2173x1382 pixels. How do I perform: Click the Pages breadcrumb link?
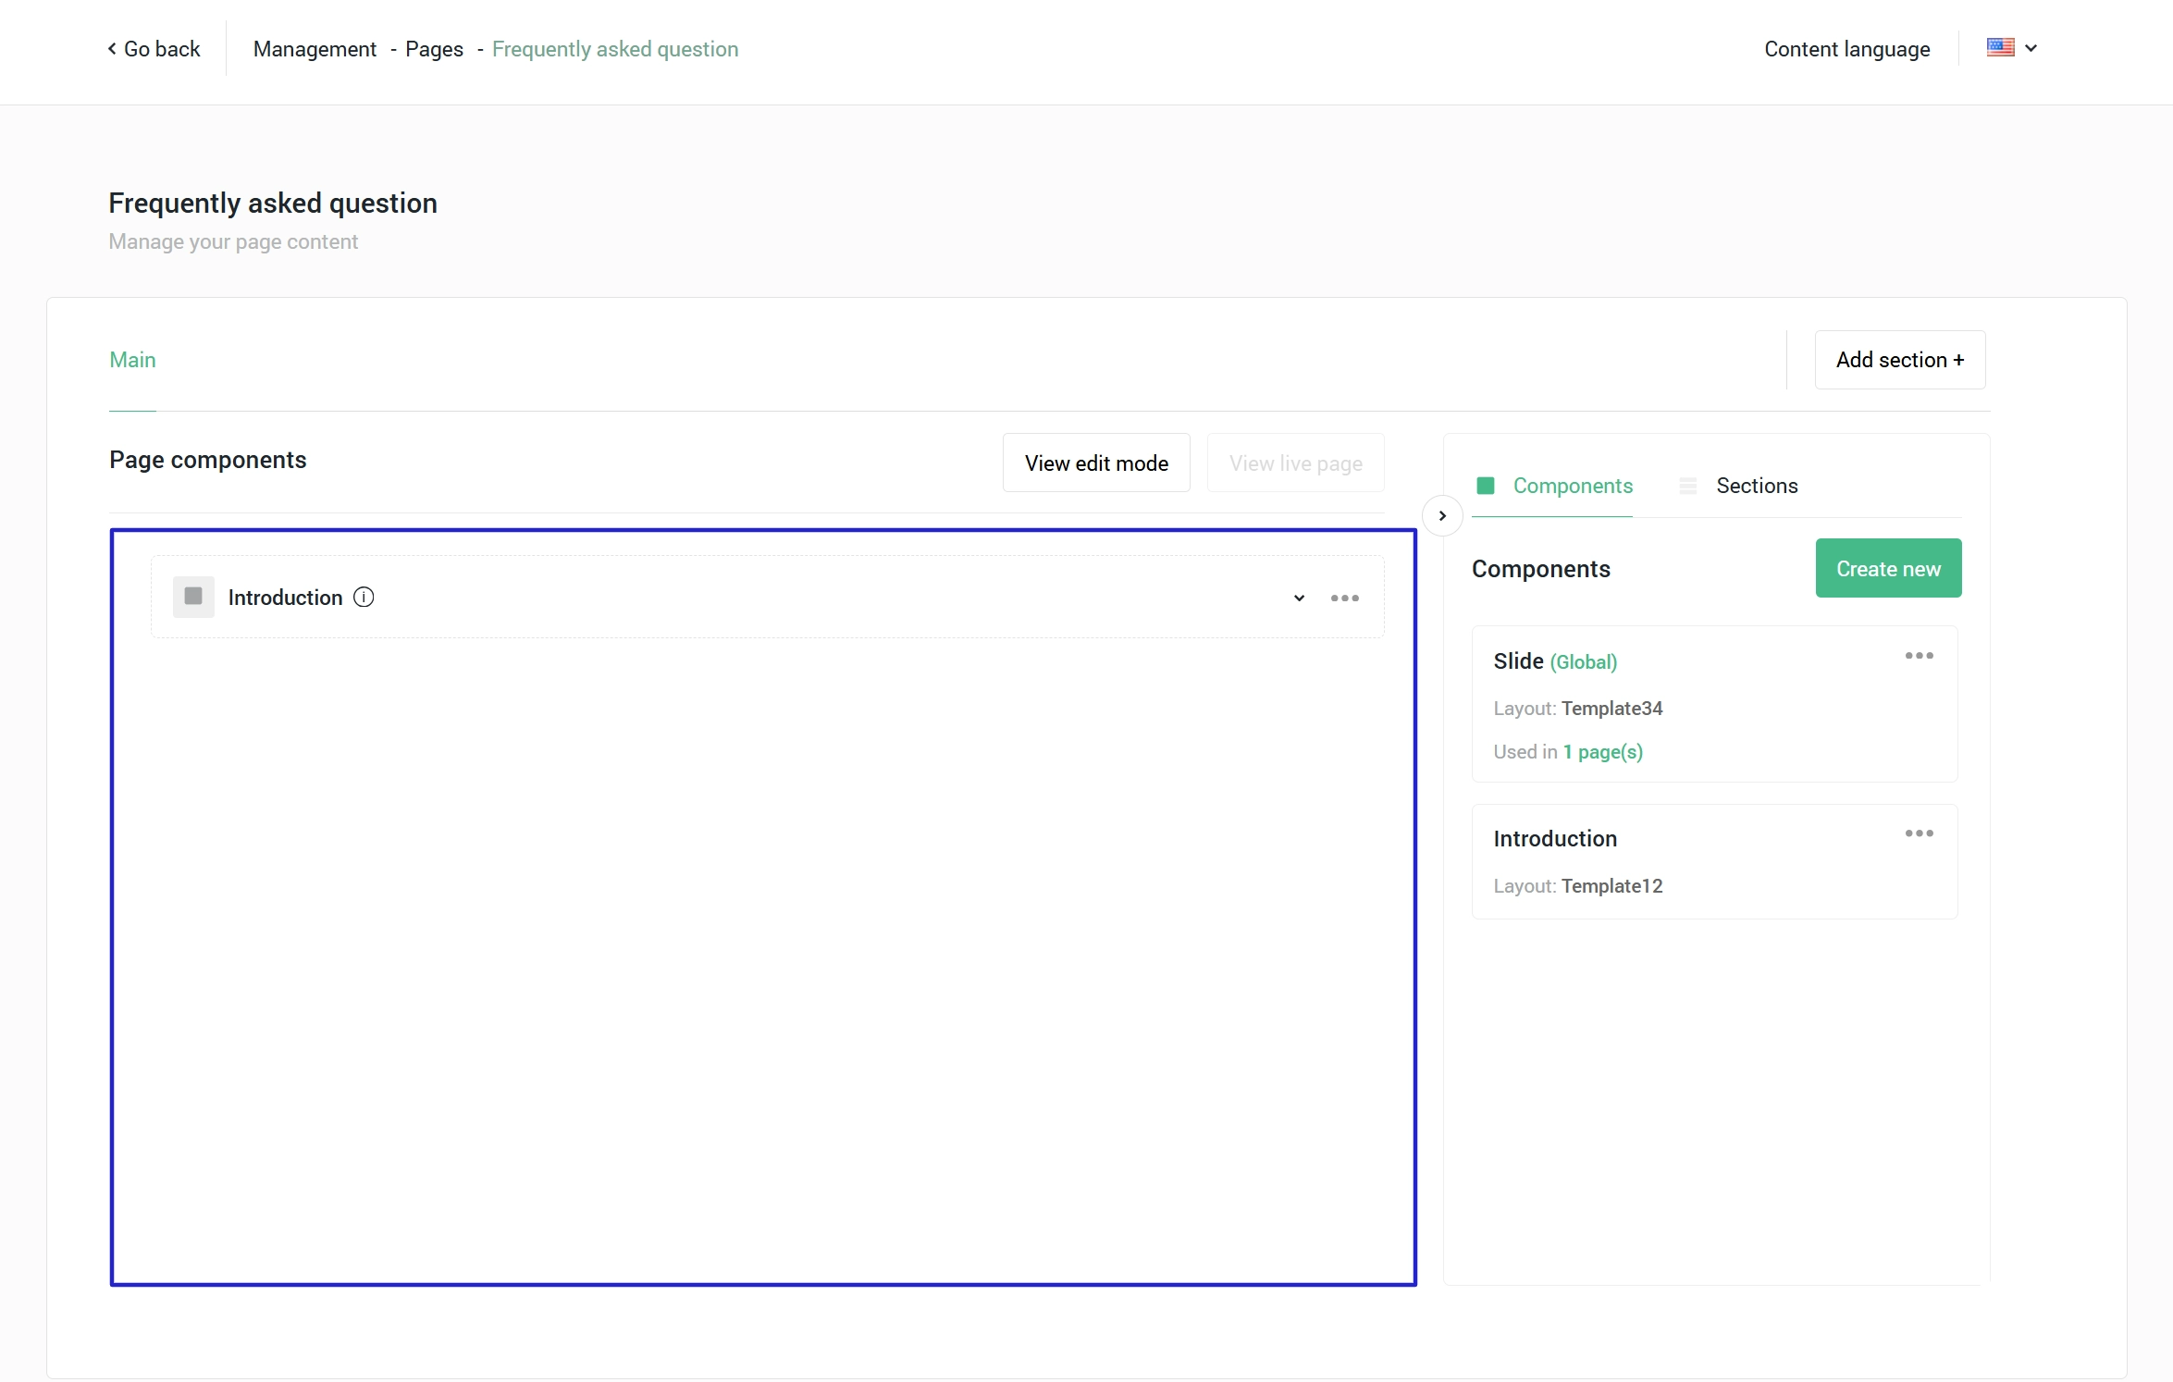[434, 49]
